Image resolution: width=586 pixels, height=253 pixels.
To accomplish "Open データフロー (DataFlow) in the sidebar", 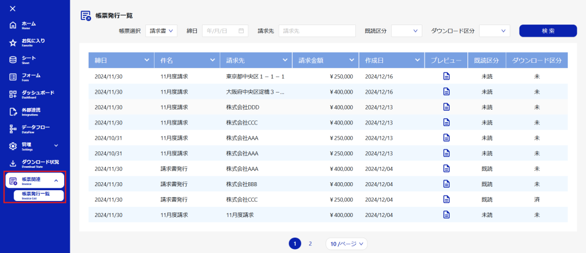I will tap(34, 128).
